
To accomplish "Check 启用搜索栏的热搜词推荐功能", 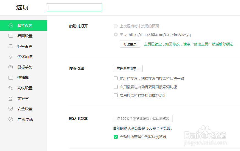I will (116, 95).
